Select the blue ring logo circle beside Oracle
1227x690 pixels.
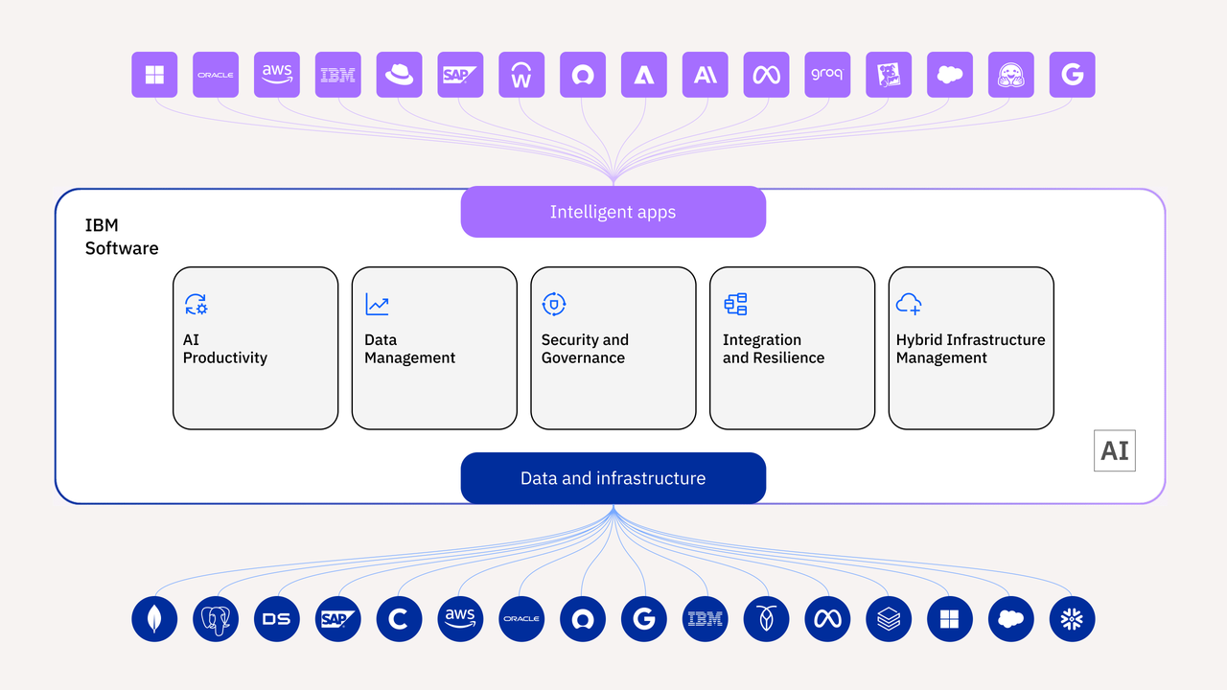[x=583, y=619]
